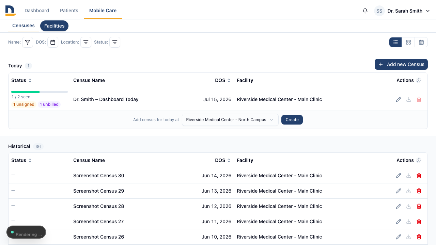Go to Patients tab

coord(69,11)
